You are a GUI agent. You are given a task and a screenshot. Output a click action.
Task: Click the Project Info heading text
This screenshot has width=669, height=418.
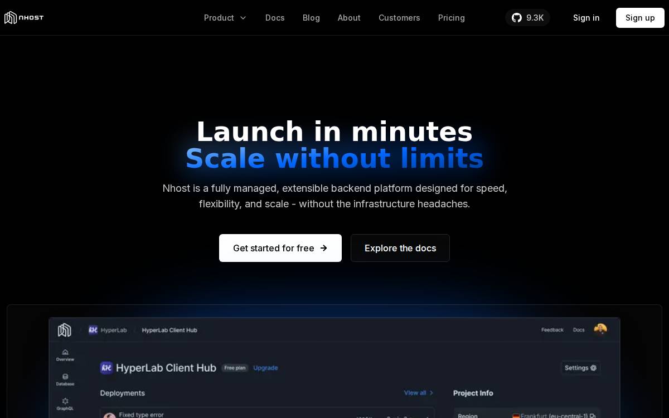coord(473,393)
